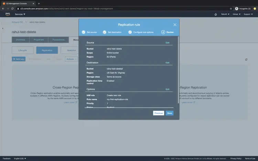
Task: Click the Set source step checkmark
Action: click(x=84, y=32)
